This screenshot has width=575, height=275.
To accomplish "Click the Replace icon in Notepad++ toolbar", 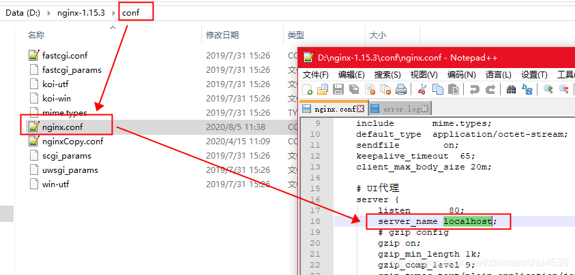I will [x=527, y=89].
